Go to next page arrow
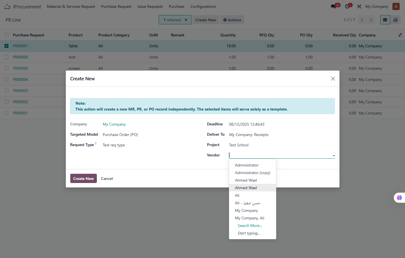Screen dimensions: 405x258 pyautogui.click(x=371, y=20)
